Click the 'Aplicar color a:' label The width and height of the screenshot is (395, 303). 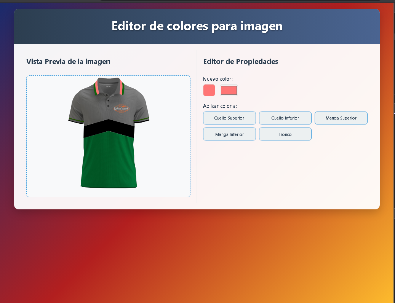point(220,106)
